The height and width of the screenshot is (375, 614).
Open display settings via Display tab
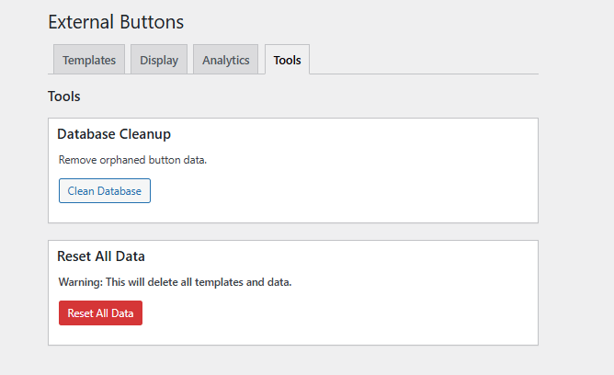(x=159, y=60)
